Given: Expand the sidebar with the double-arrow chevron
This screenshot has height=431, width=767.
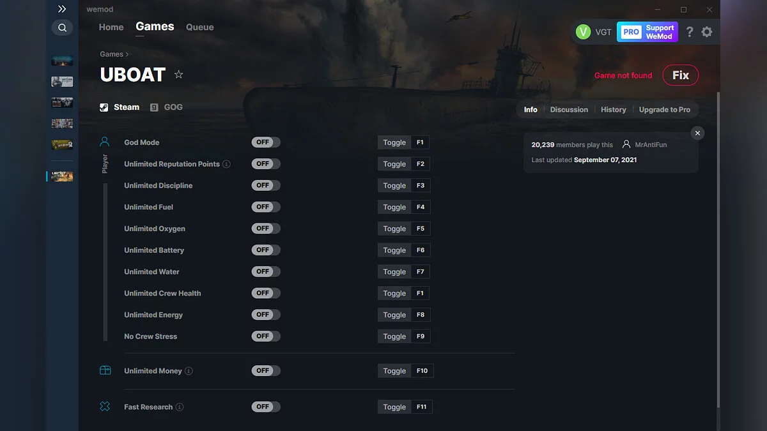Looking at the screenshot, I should pyautogui.click(x=62, y=9).
